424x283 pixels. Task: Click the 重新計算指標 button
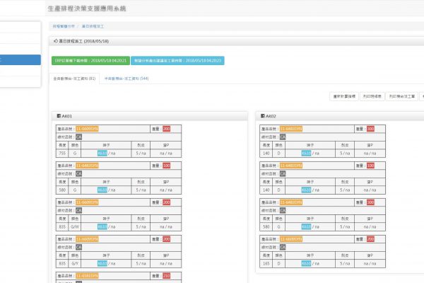344,96
